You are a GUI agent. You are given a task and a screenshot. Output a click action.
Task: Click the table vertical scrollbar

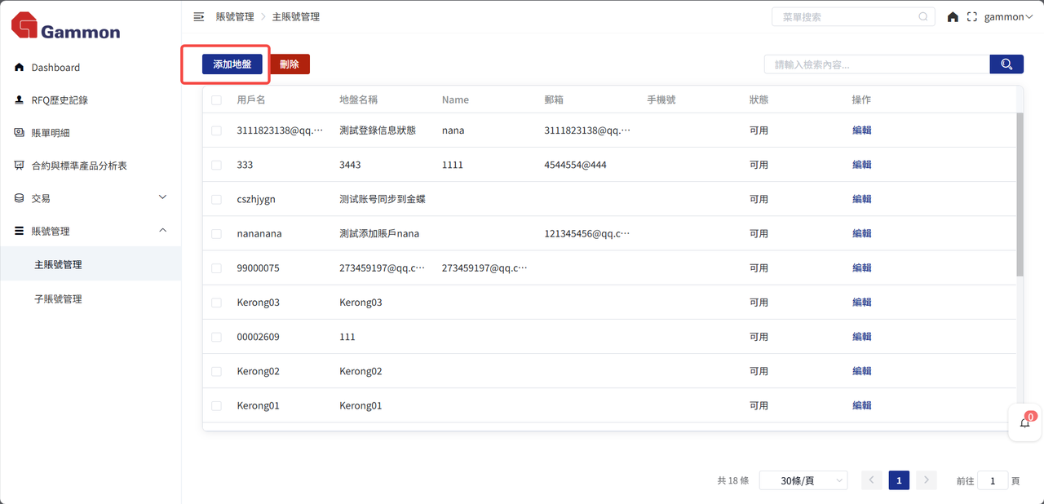click(1020, 194)
